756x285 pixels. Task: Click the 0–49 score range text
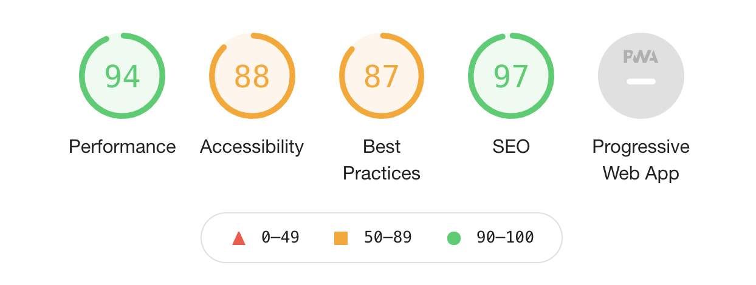(x=280, y=238)
